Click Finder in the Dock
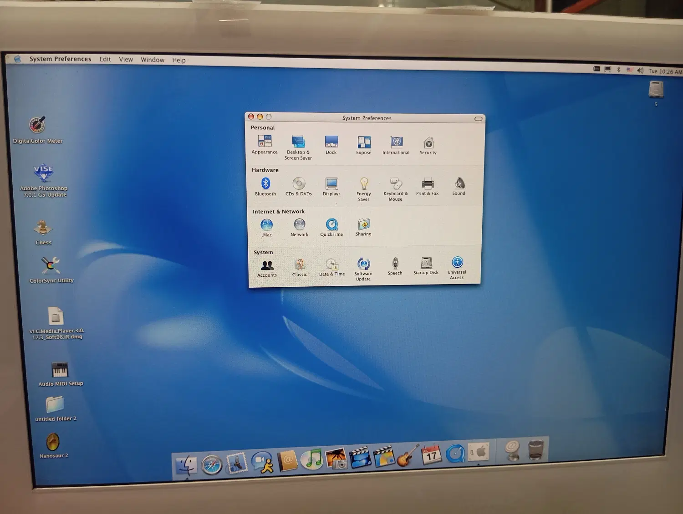This screenshot has height=514, width=683. pos(186,465)
